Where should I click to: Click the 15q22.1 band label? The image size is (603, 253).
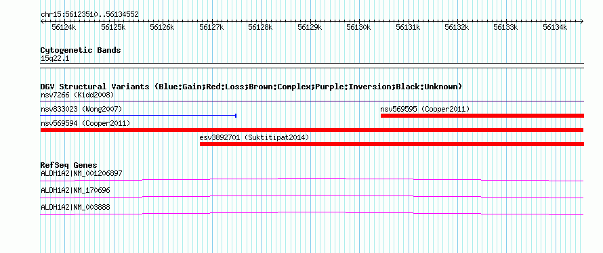(55, 59)
